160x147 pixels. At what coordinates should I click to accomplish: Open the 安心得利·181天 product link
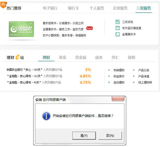tap(35, 76)
